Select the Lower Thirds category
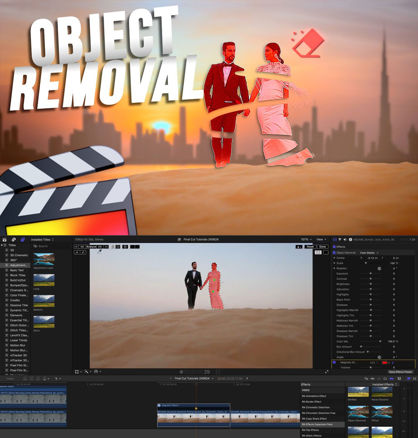The width and height of the screenshot is (418, 438). coord(15,340)
